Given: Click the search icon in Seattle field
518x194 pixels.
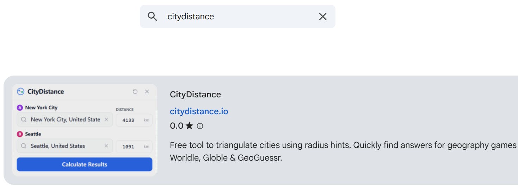Looking at the screenshot, I should [x=24, y=146].
